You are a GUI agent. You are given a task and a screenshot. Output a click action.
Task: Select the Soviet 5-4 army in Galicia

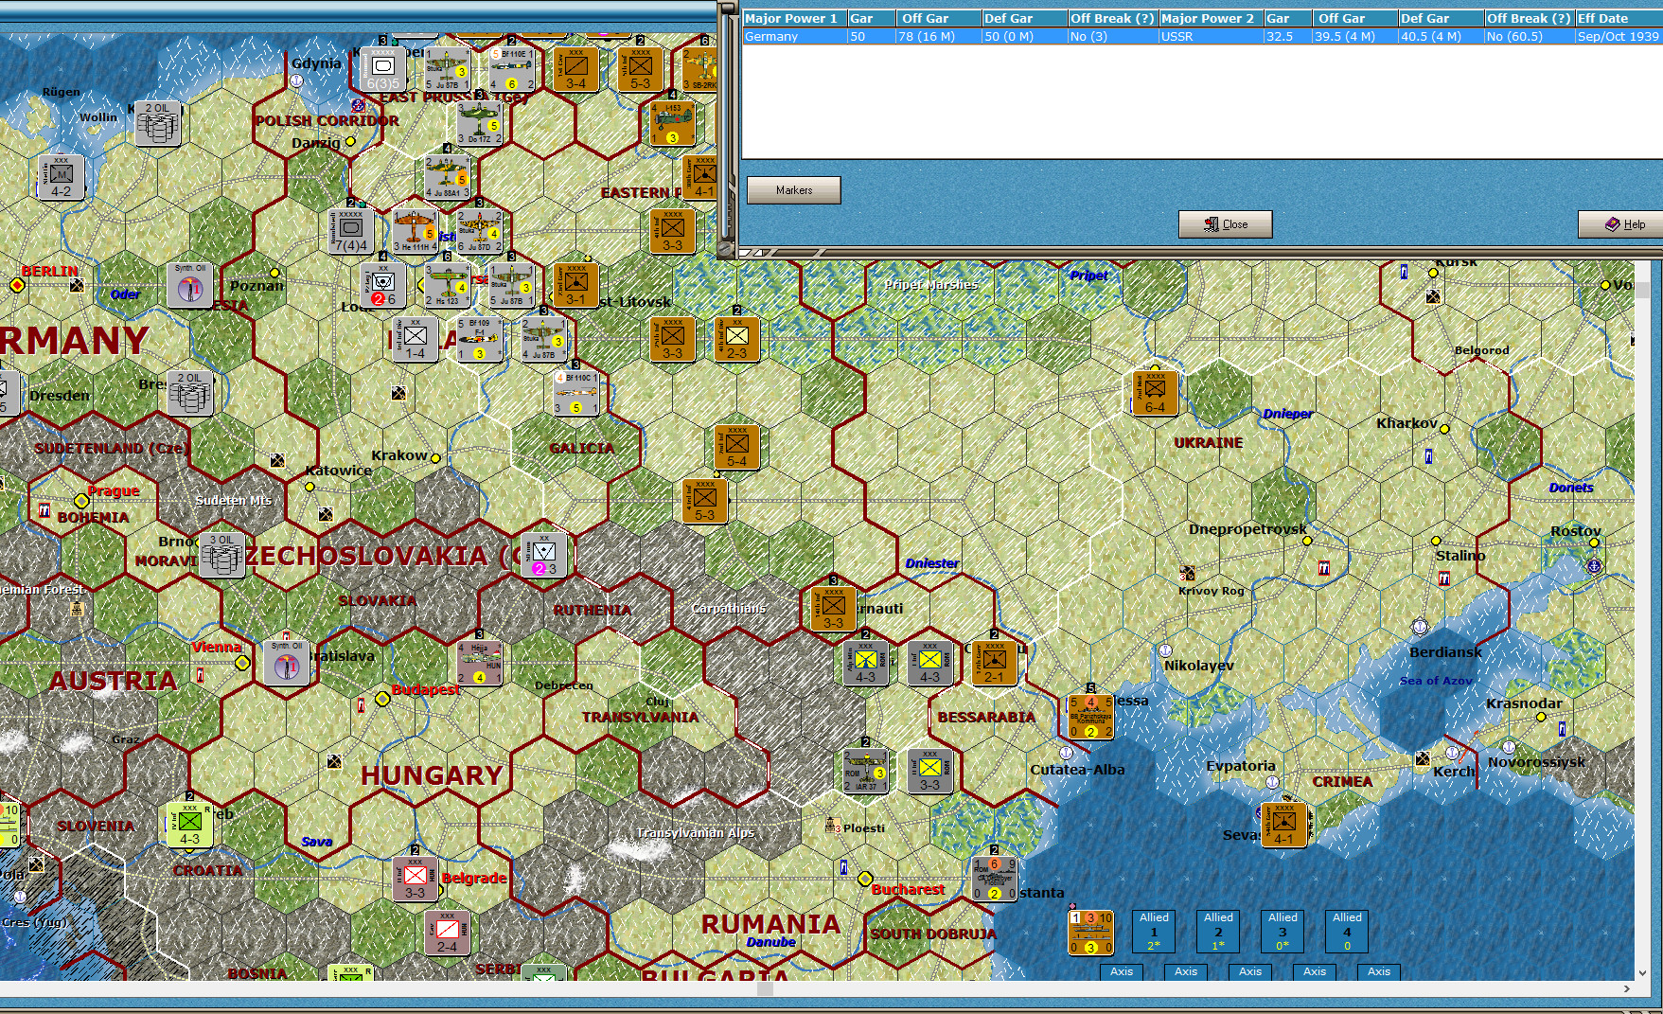click(x=736, y=447)
